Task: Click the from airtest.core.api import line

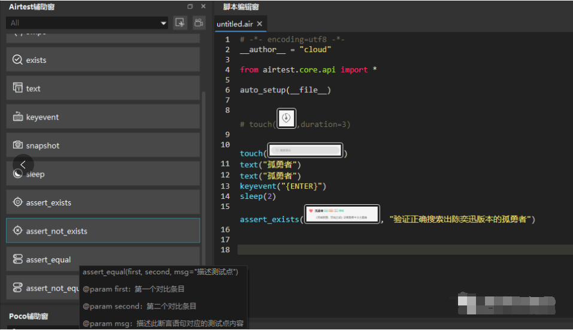Action: coord(308,70)
